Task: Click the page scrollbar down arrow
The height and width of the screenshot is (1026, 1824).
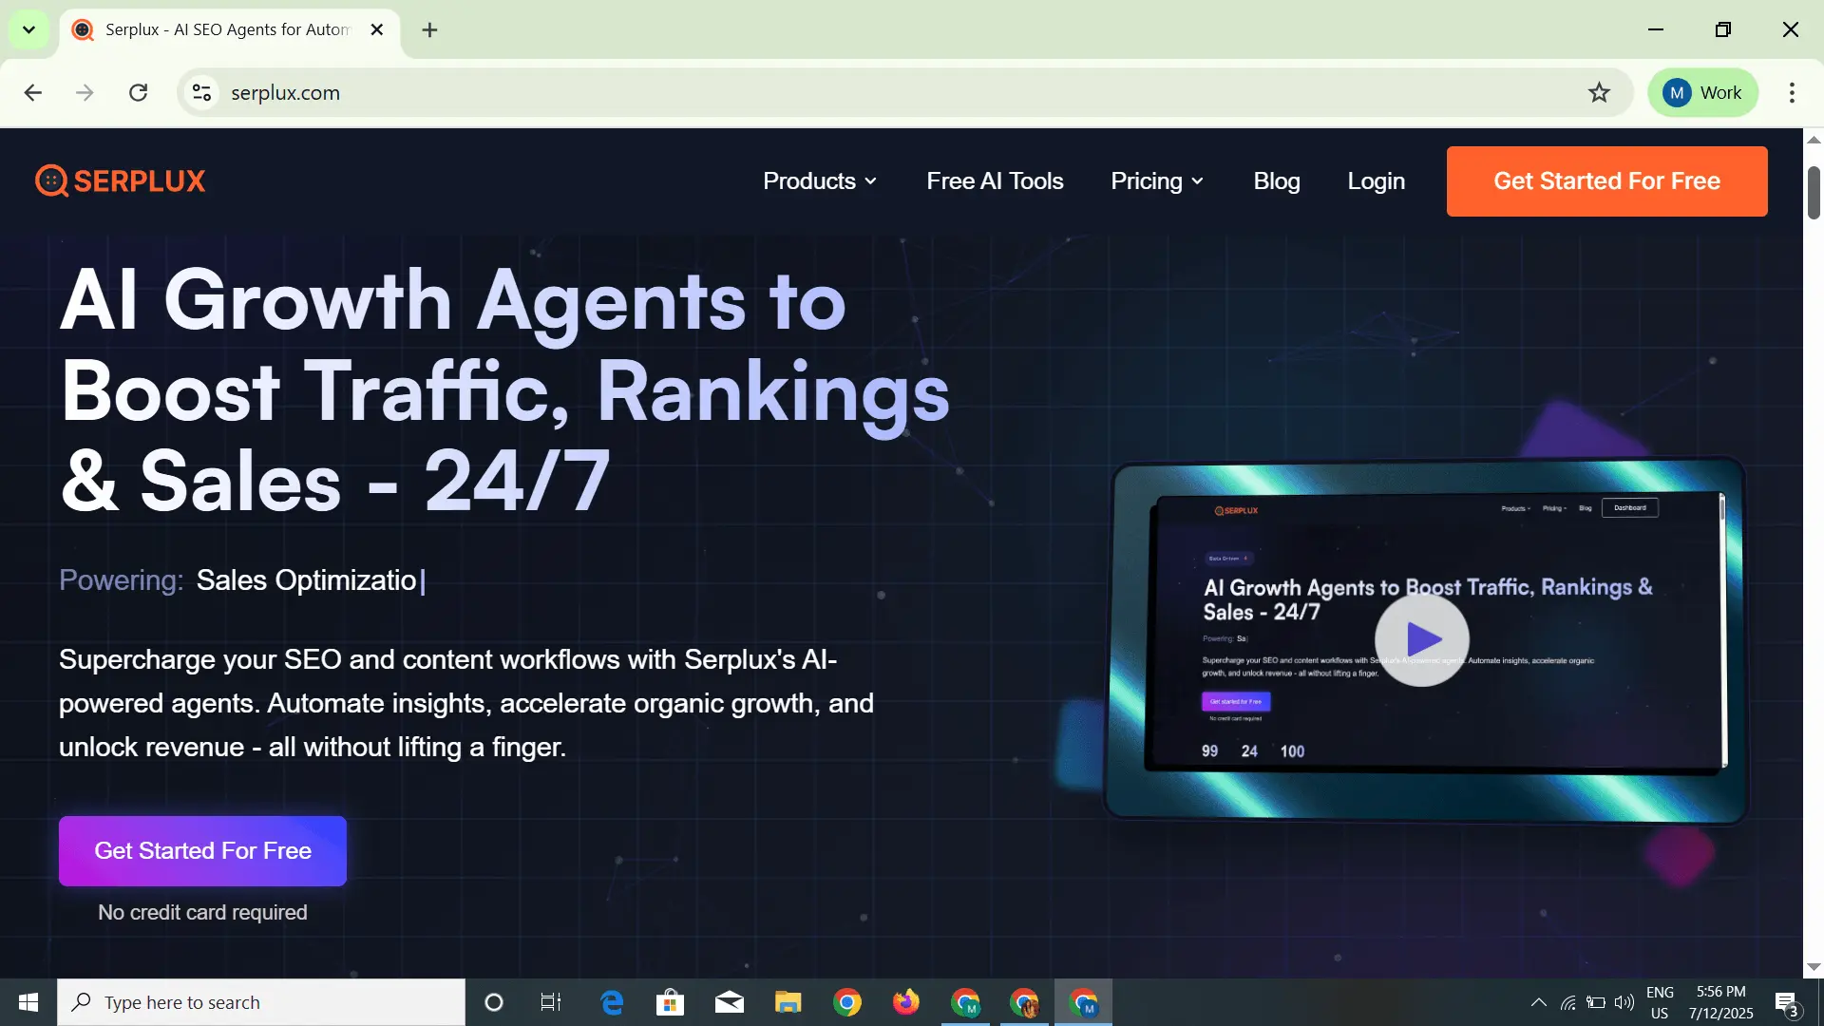Action: pyautogui.click(x=1814, y=966)
